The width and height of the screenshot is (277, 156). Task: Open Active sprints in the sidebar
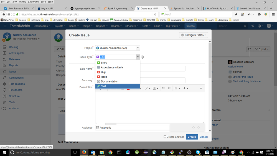[17, 53]
